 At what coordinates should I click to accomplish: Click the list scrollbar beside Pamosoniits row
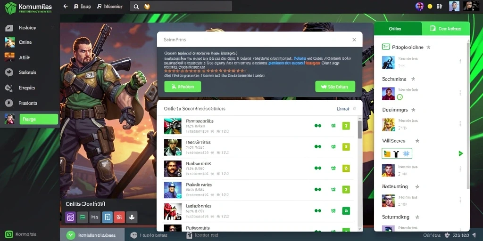point(359,129)
